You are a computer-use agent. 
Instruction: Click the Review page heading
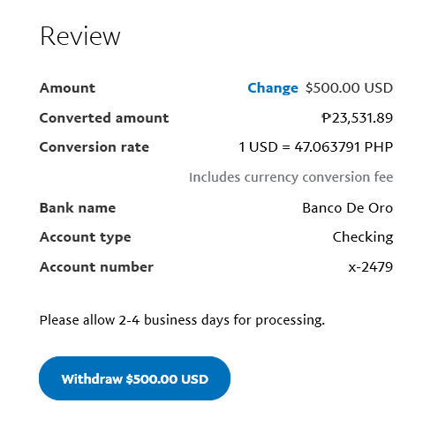(x=80, y=36)
